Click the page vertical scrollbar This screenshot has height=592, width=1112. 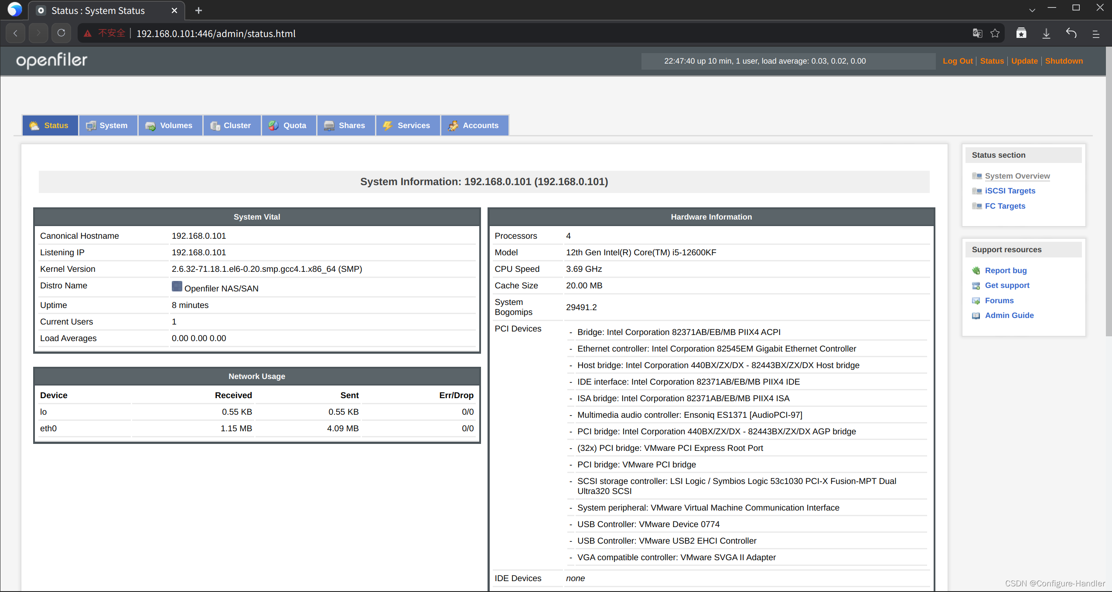tap(1108, 192)
